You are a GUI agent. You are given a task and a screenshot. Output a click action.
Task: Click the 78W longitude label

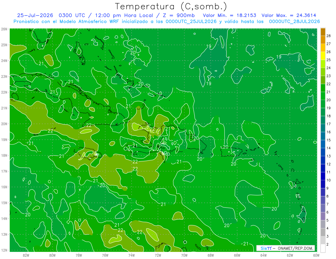point(79,255)
